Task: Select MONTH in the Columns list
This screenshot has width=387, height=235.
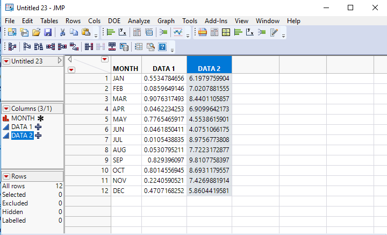Action: point(23,118)
